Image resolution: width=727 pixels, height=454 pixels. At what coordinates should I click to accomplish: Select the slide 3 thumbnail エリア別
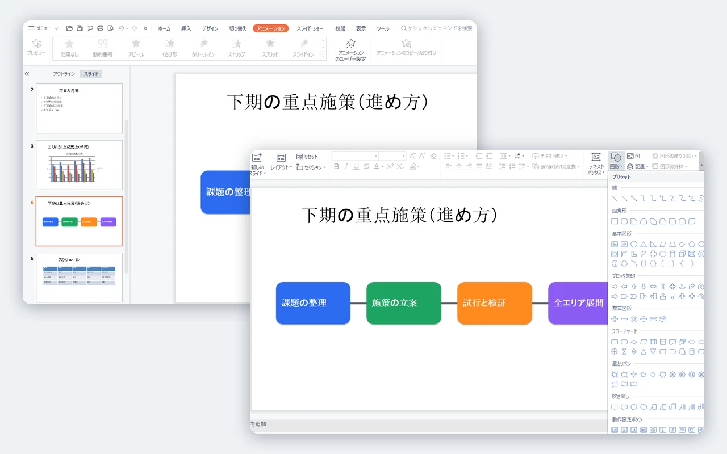point(79,165)
